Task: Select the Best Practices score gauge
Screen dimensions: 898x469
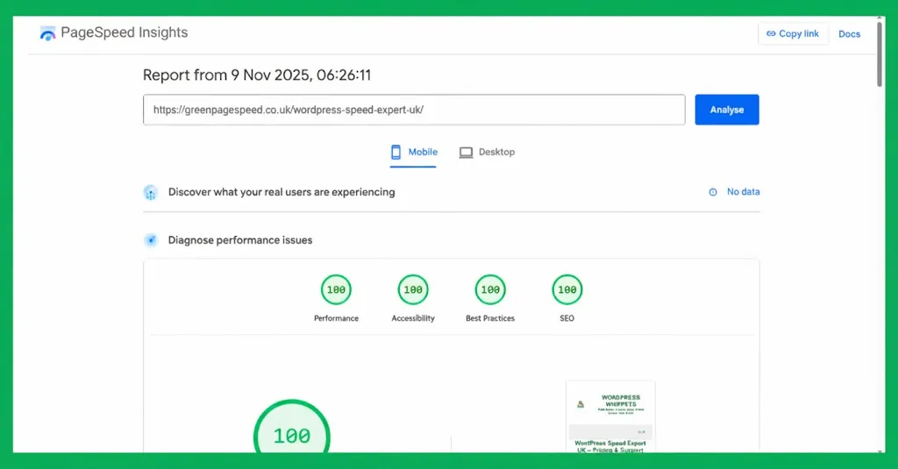Action: (490, 289)
